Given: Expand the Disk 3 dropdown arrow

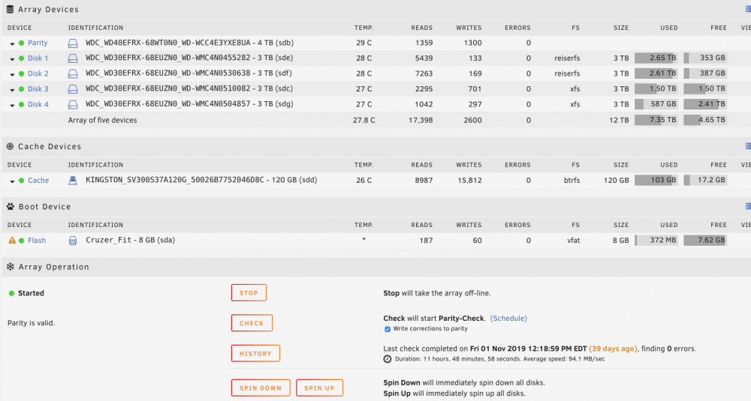Looking at the screenshot, I should pos(12,89).
